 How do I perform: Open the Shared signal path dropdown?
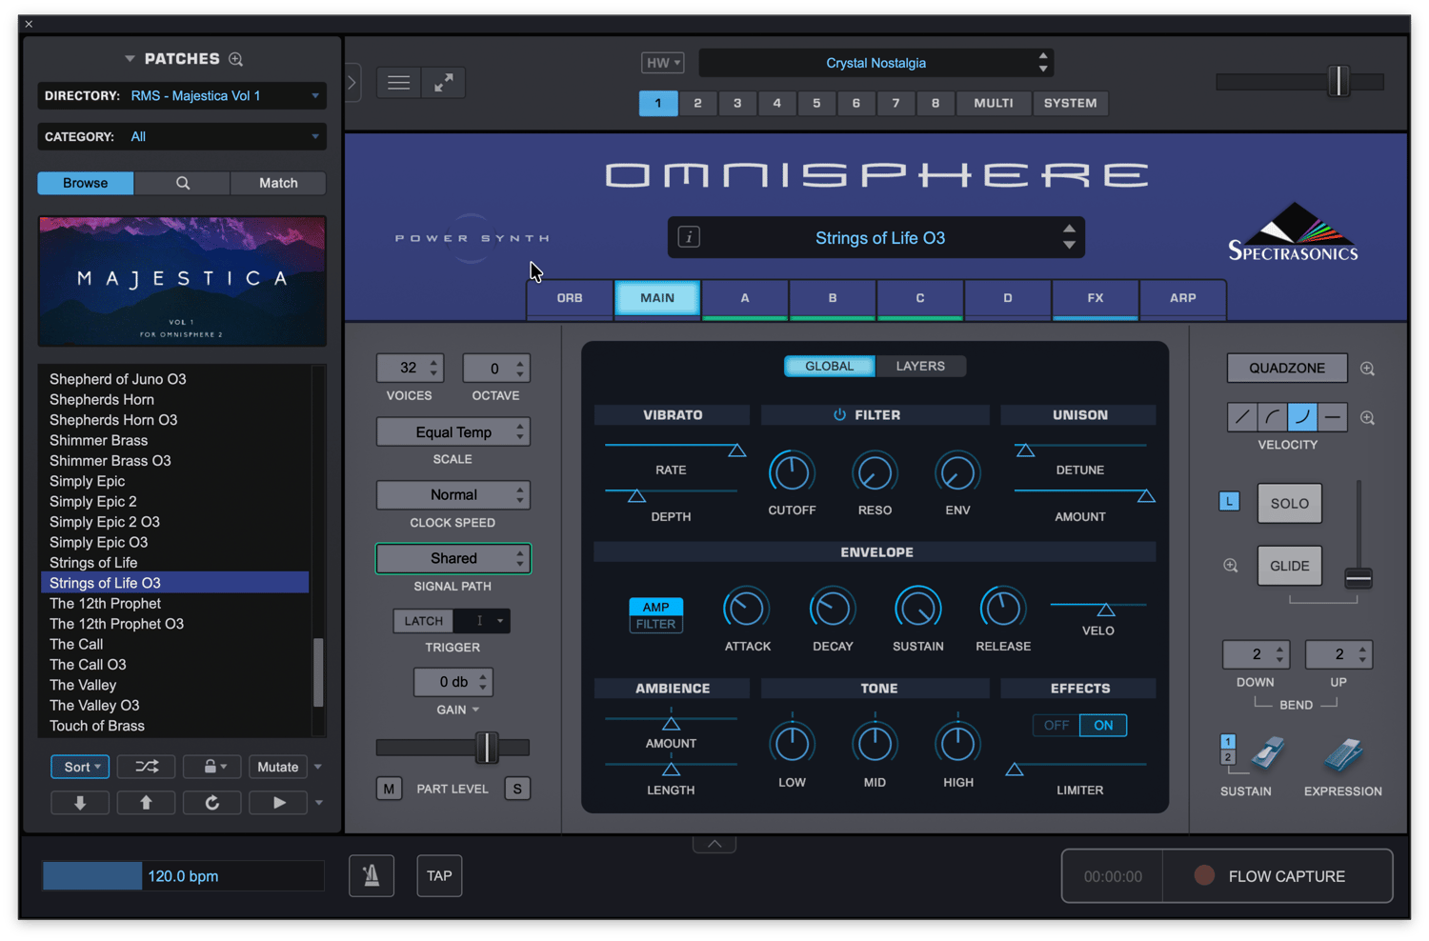coord(453,558)
